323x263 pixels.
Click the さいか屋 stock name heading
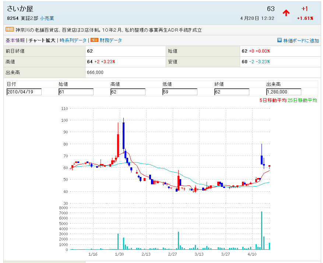pyautogui.click(x=20, y=9)
